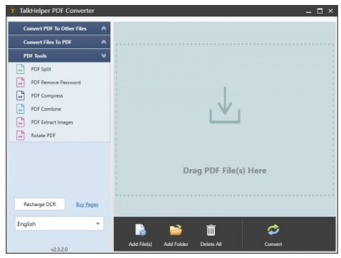
Task: Click the v2.3.2.0 version text
Action: point(59,249)
